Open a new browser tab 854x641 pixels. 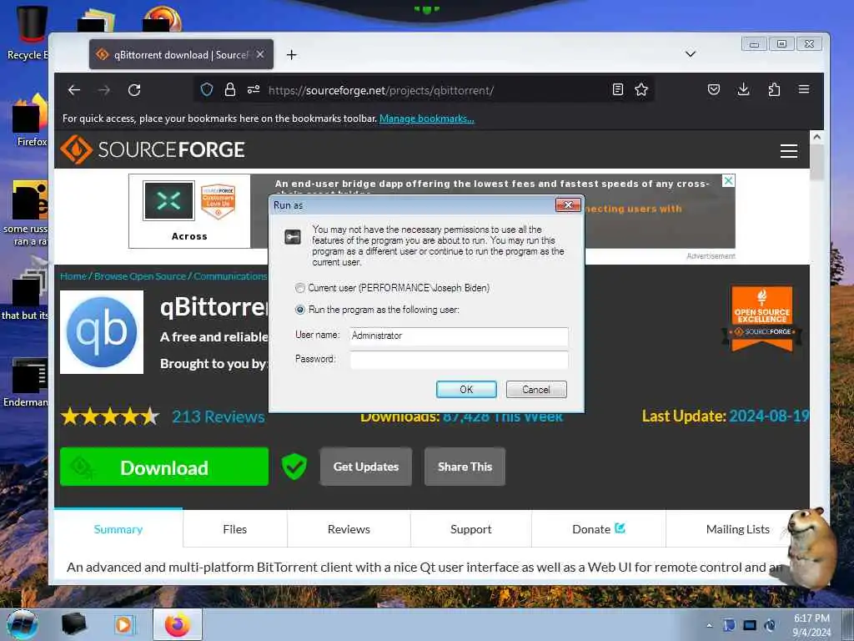tap(291, 54)
